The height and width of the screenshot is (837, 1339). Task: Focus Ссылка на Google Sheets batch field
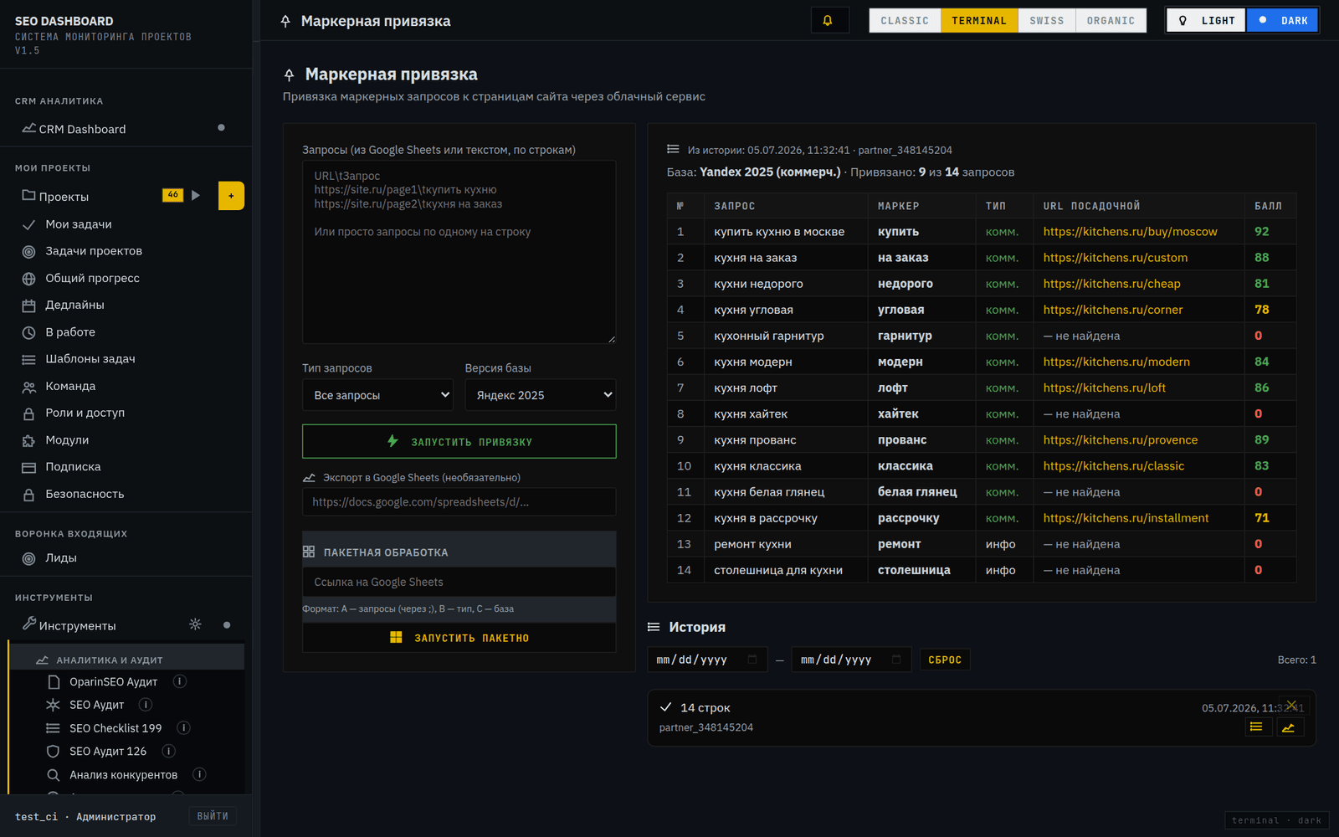459,582
